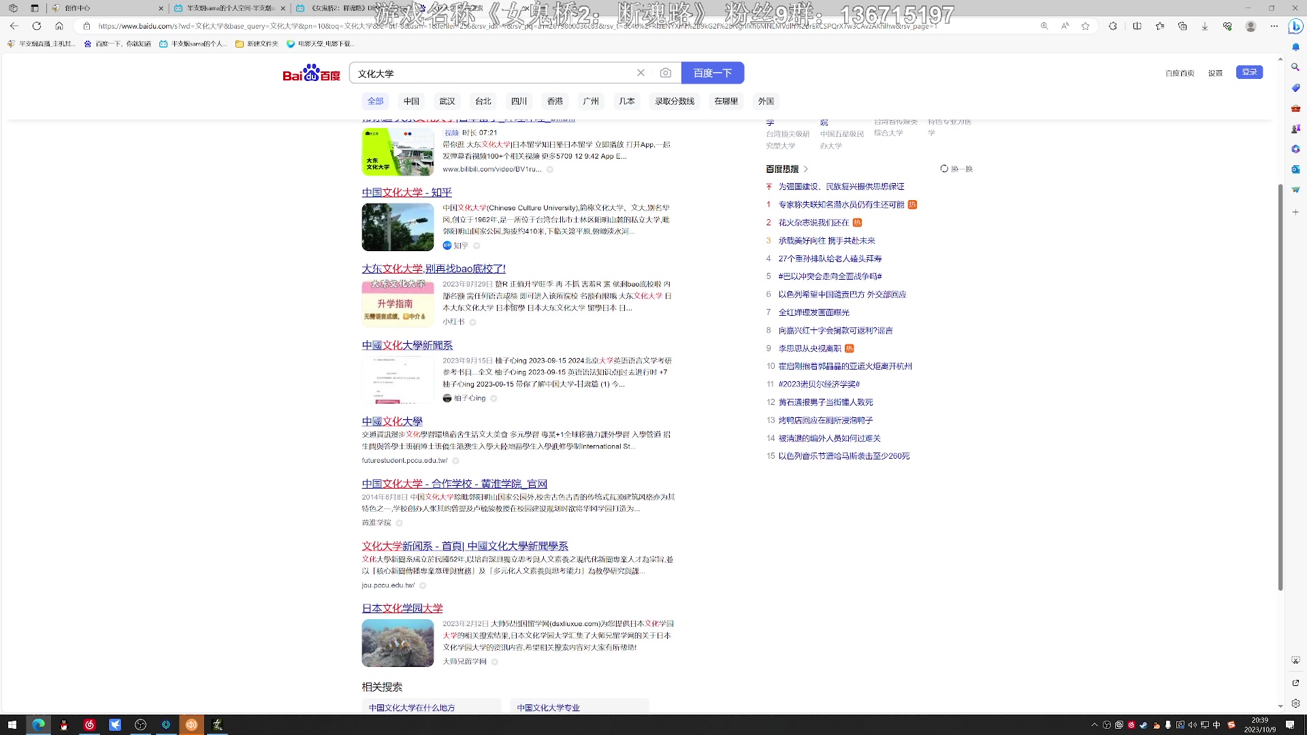Show hidden icons in the system tray
The width and height of the screenshot is (1307, 735).
[1095, 725]
